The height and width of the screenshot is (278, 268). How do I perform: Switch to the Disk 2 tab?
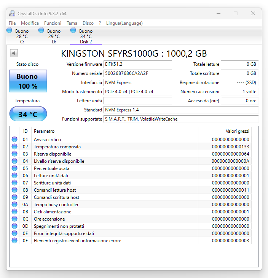[x=86, y=36]
